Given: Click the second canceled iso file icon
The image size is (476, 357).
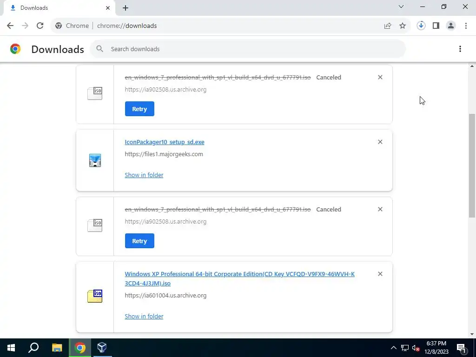Looking at the screenshot, I should [x=95, y=225].
